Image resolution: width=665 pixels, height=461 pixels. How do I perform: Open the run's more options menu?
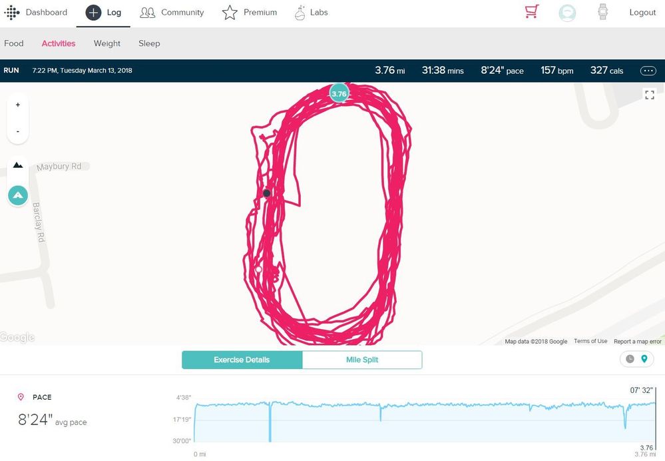click(x=647, y=71)
